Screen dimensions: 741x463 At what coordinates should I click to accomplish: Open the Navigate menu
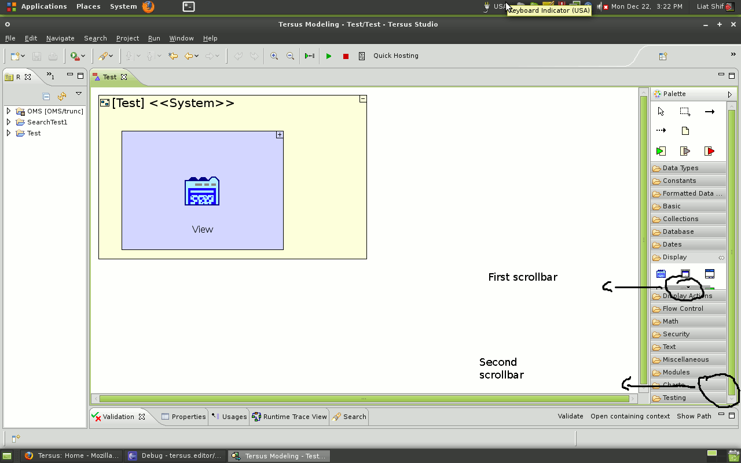click(x=60, y=38)
